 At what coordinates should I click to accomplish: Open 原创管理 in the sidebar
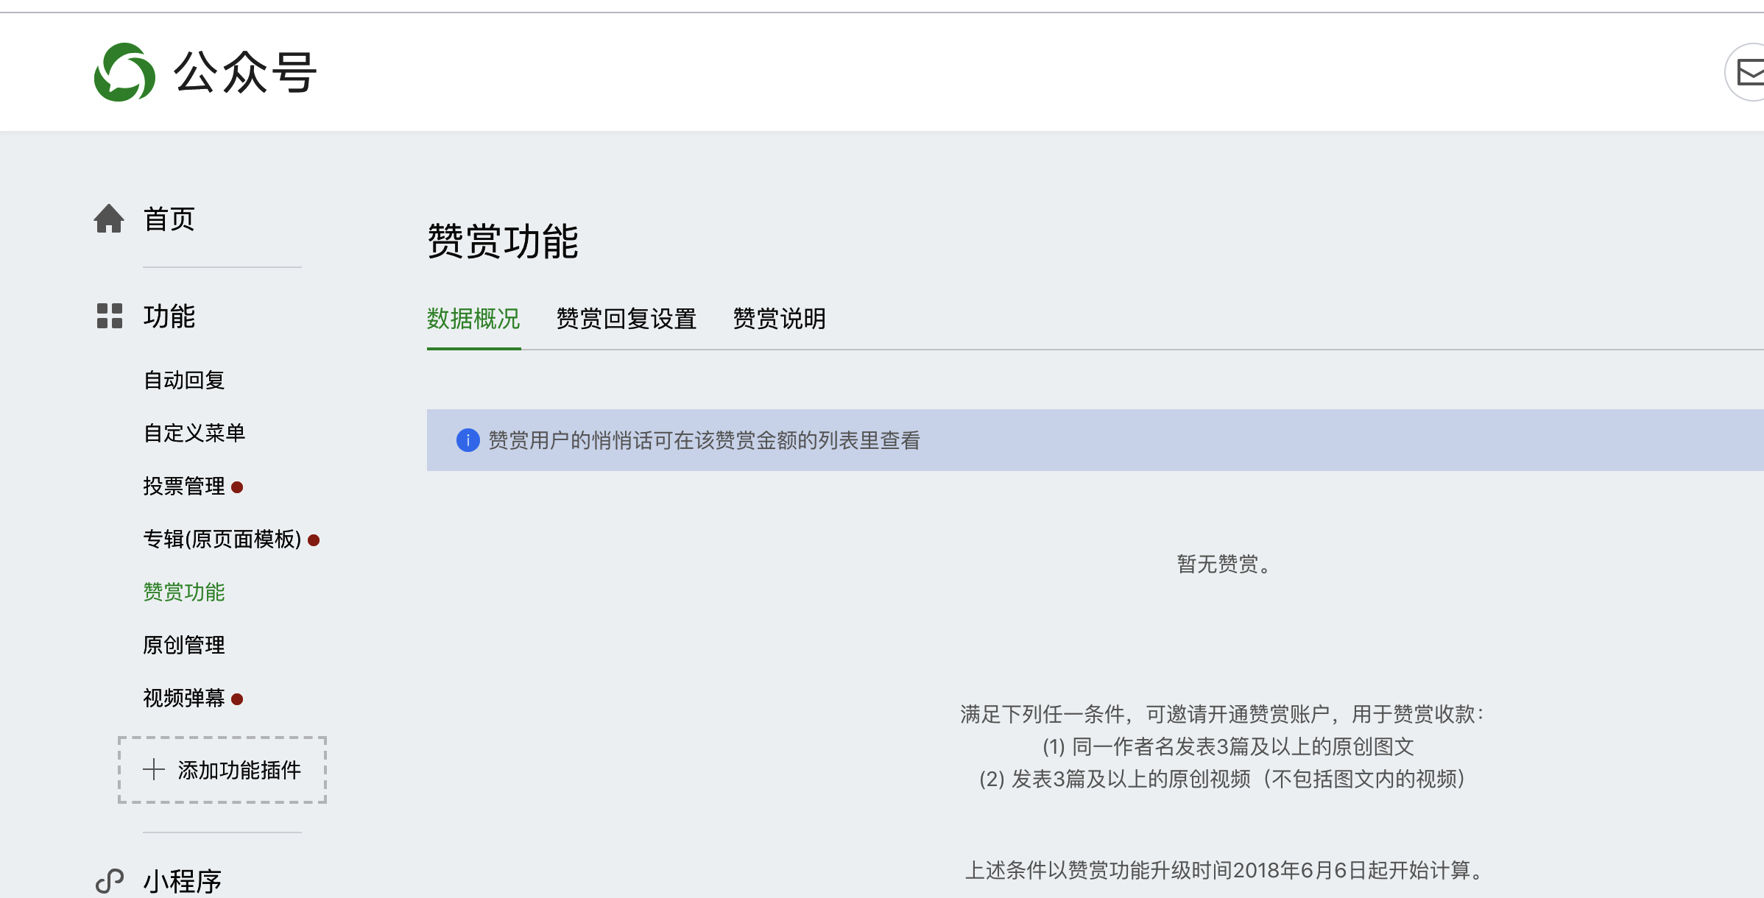coord(184,645)
